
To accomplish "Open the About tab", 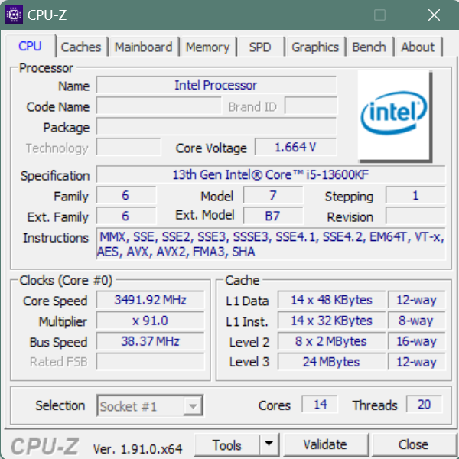I will (x=418, y=47).
